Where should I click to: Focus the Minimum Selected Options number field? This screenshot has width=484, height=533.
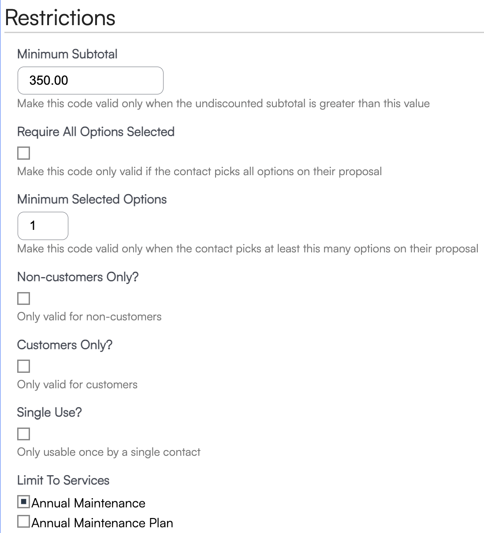coord(43,225)
